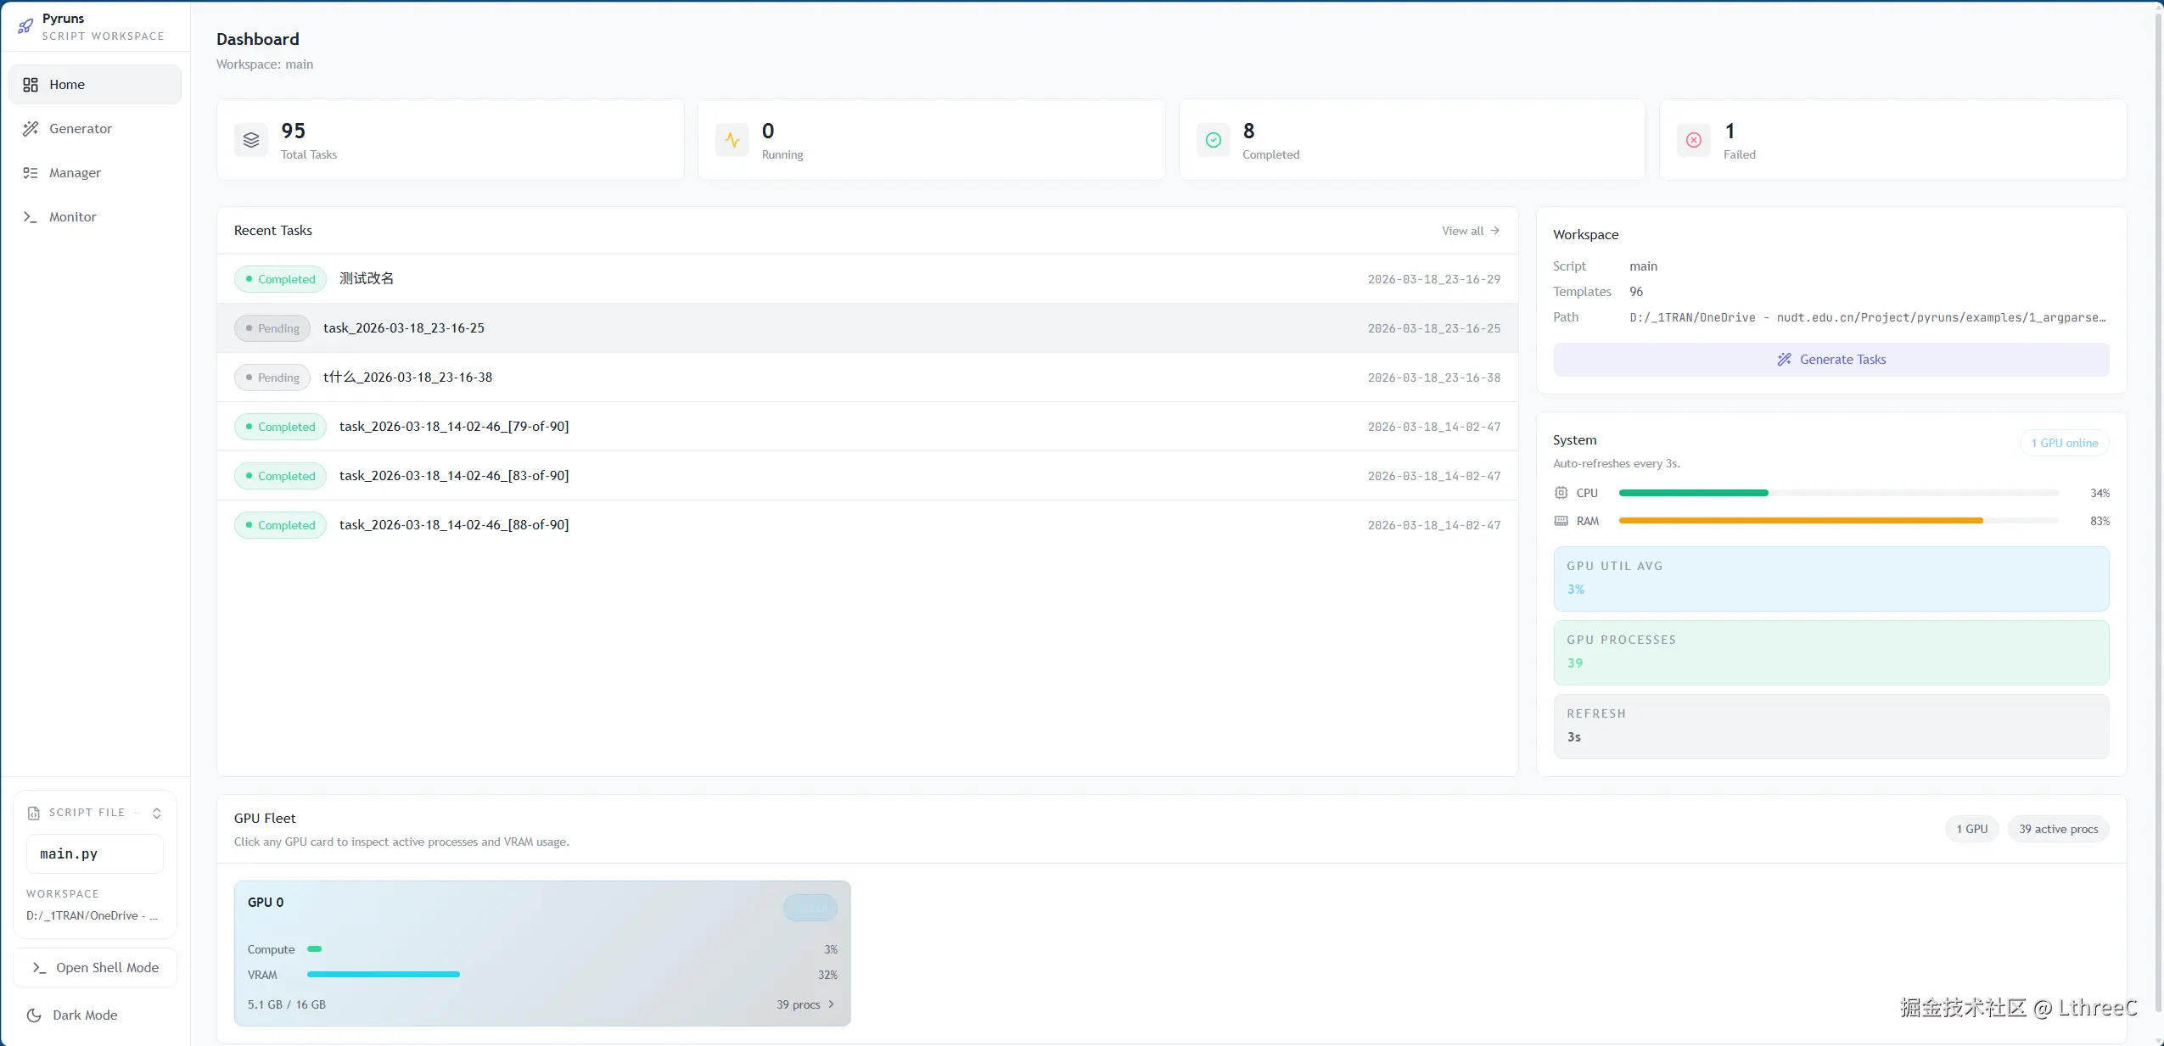Viewport: 2164px width, 1046px height.
Task: Click the RAM usage progress bar
Action: pyautogui.click(x=1837, y=521)
